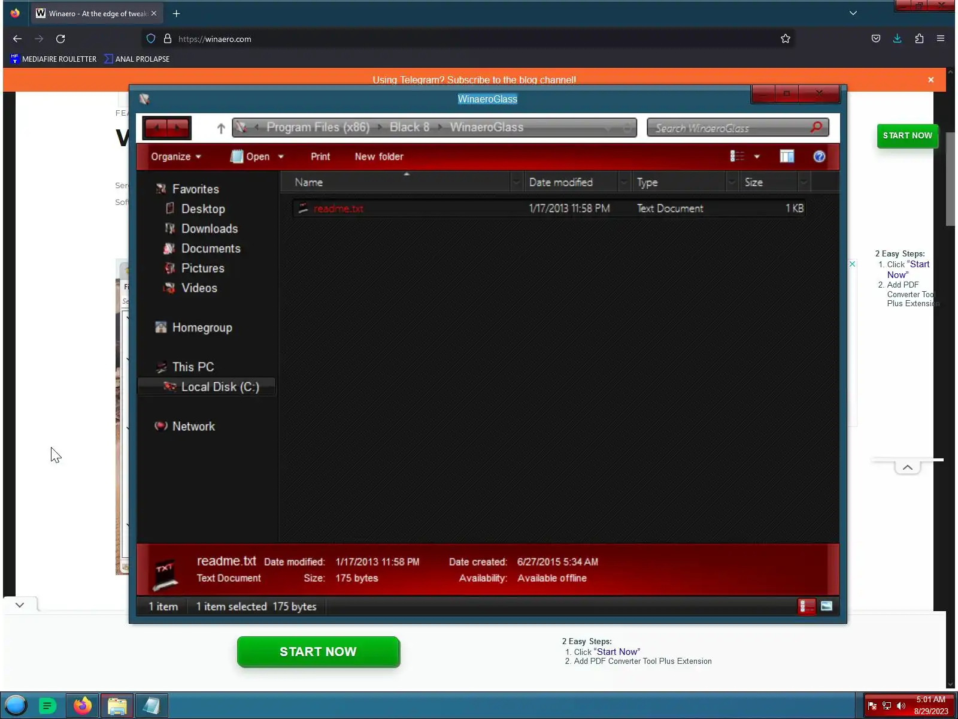The height and width of the screenshot is (719, 958).
Task: Open the Firefox hamburger menu
Action: 941,39
